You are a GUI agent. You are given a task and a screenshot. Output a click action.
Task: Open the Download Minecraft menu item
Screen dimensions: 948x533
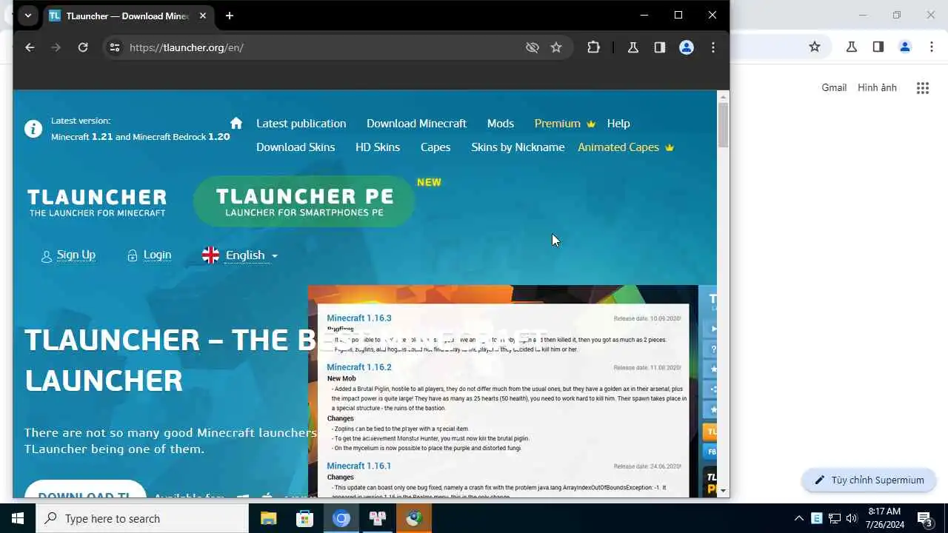point(416,123)
